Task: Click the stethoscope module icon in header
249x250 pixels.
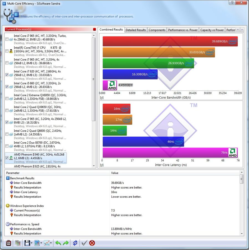Action: (11, 16)
